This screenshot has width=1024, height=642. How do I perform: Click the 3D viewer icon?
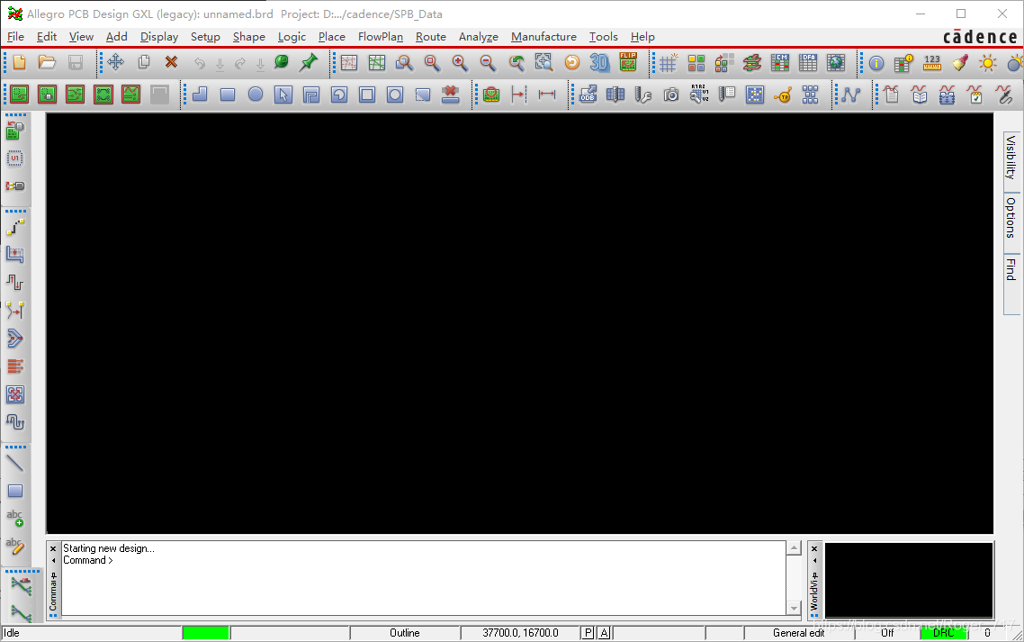coord(599,63)
